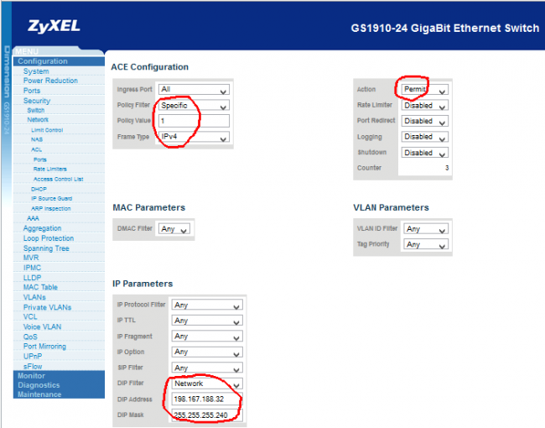Open the ARP Inspection menu item
The width and height of the screenshot is (545, 428).
(x=51, y=209)
